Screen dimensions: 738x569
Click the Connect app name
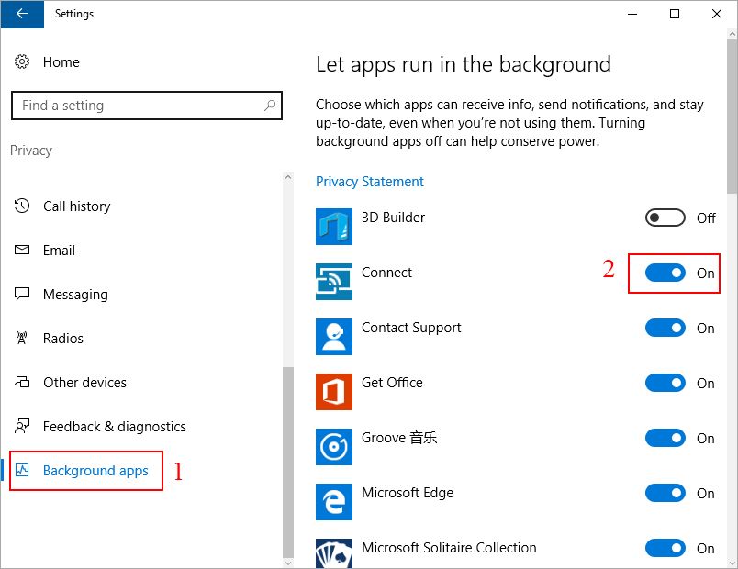(386, 273)
